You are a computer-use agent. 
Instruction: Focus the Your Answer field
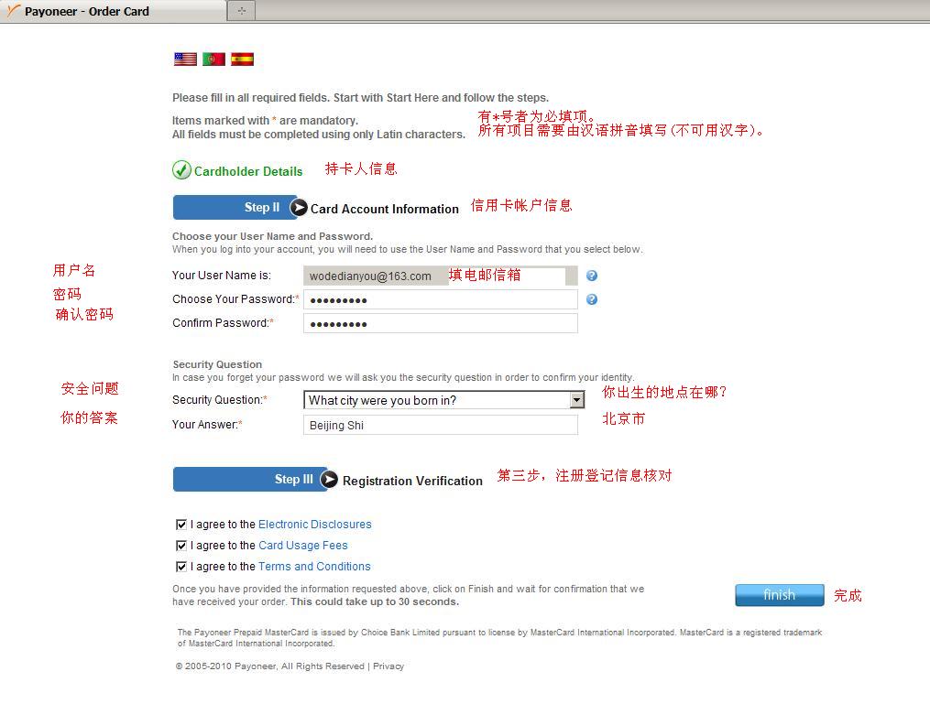440,425
